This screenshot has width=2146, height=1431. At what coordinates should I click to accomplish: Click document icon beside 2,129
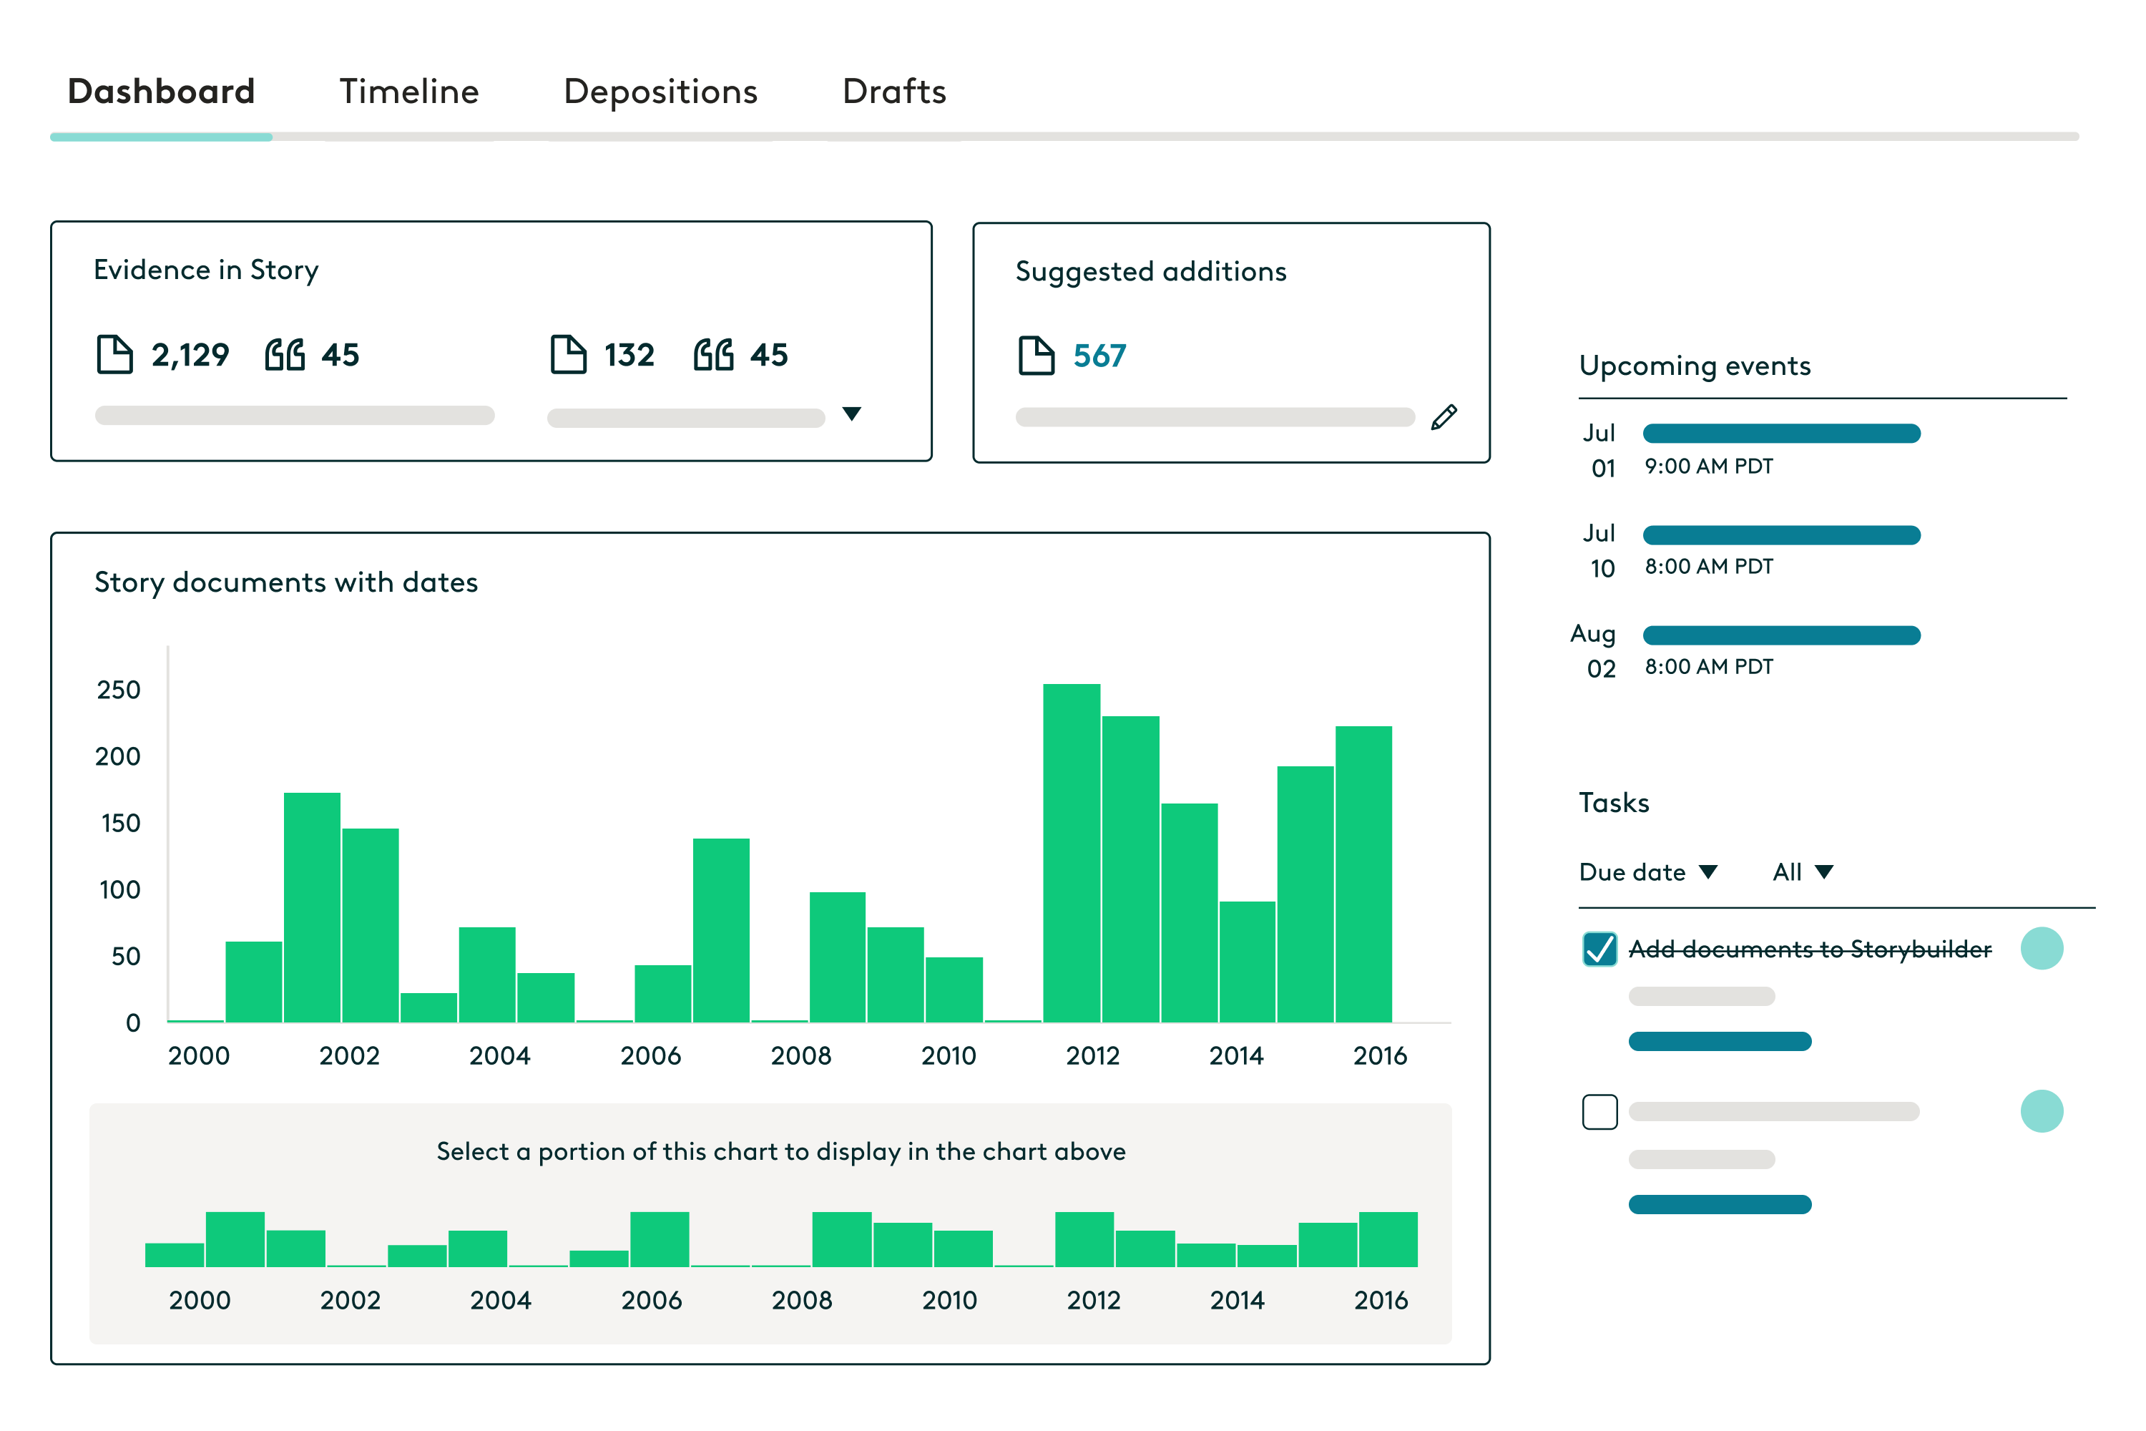tap(115, 354)
